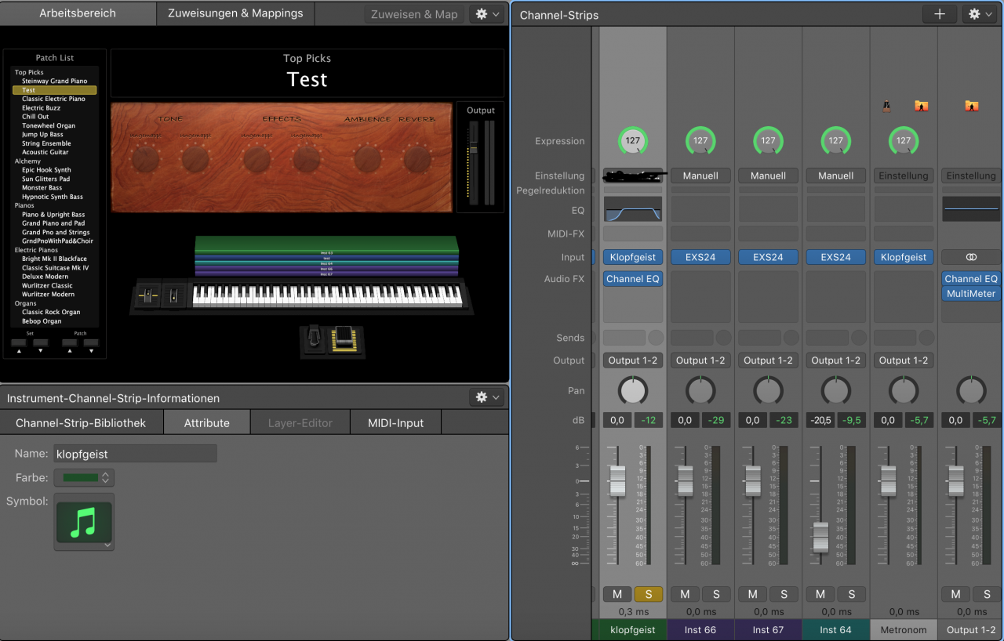The image size is (1004, 641).
Task: Switch to the Zuweisungen & Mappings tab
Action: pos(235,13)
